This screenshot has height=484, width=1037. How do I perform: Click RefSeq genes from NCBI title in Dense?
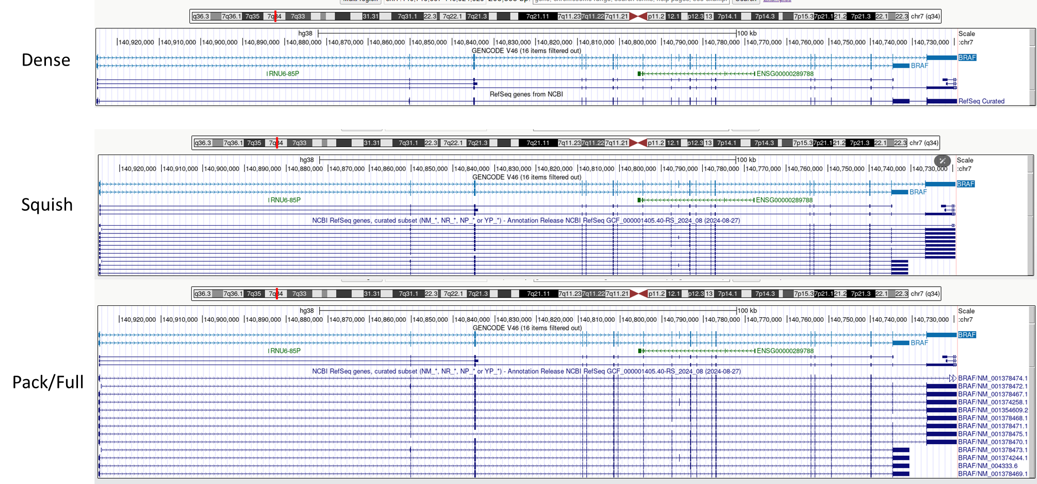(x=526, y=95)
